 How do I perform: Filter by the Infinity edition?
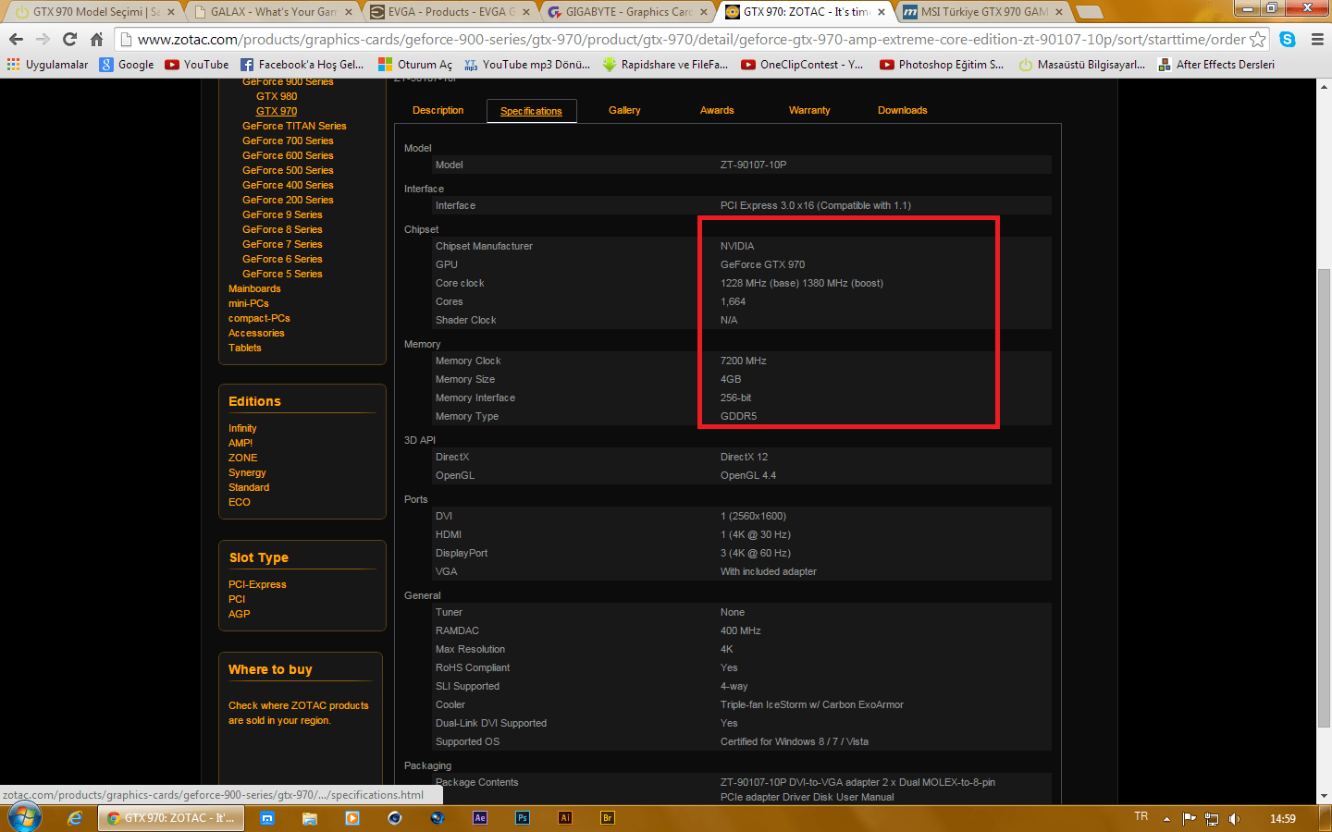[x=242, y=428]
